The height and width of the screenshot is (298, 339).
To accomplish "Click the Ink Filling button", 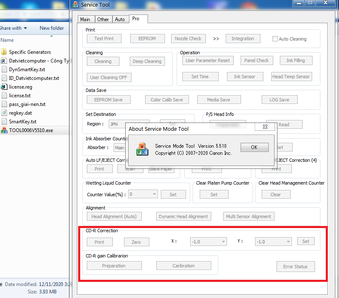I will pyautogui.click(x=296, y=60).
